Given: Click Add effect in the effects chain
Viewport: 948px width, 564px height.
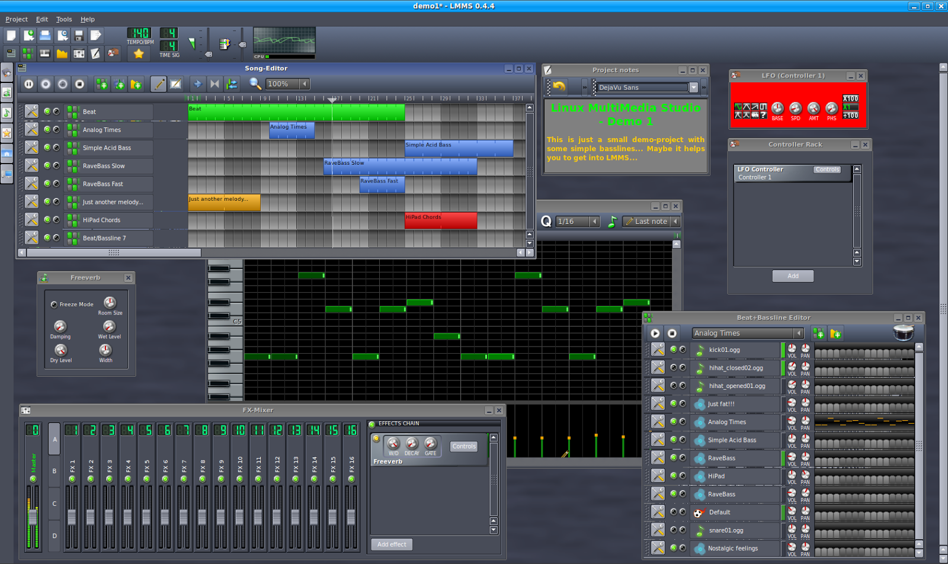Looking at the screenshot, I should pos(391,544).
